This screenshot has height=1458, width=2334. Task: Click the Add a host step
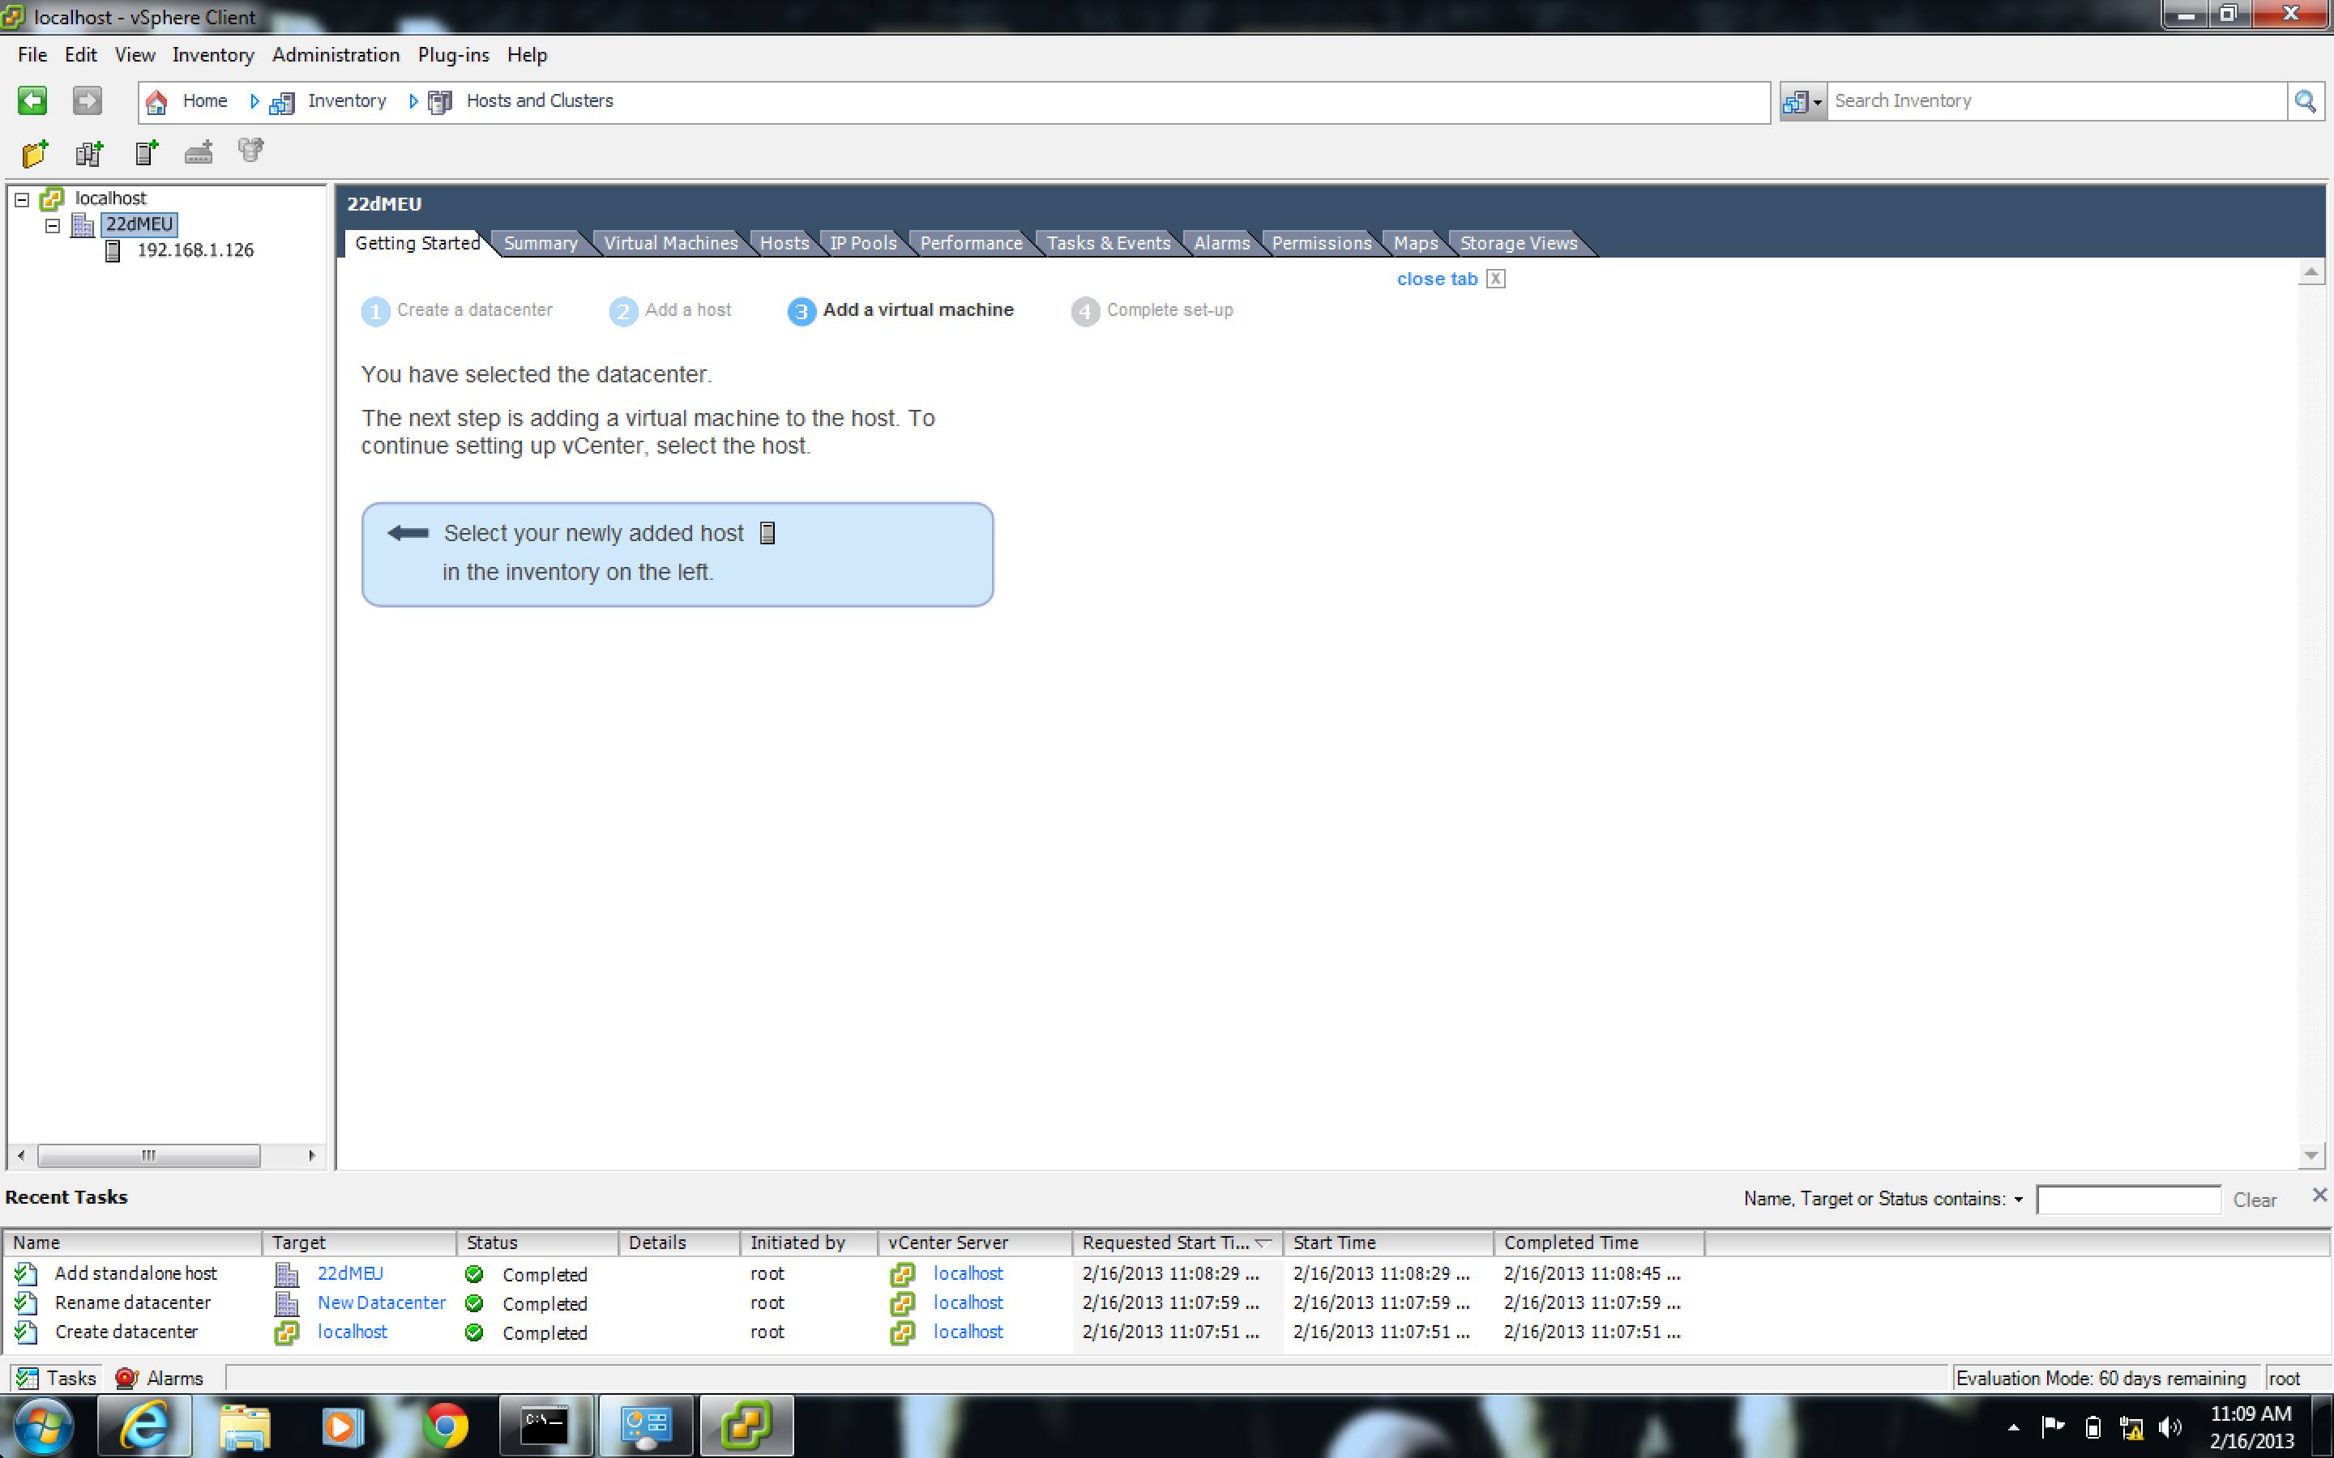tap(670, 310)
